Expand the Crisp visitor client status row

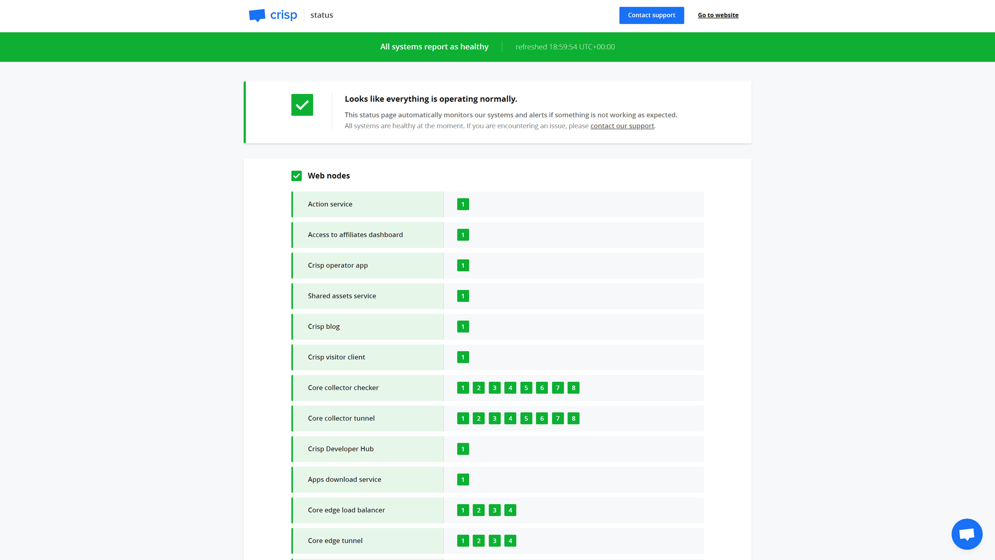[367, 357]
